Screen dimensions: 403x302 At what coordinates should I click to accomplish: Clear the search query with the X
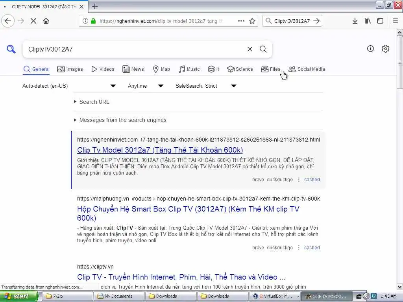pos(250,49)
